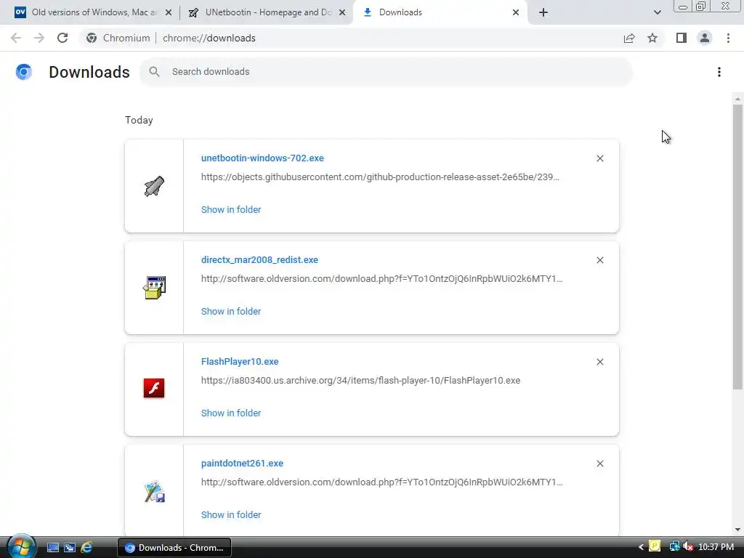This screenshot has width=744, height=558.
Task: Open directx_mar2008_redist.exe file link
Action: pyautogui.click(x=259, y=259)
